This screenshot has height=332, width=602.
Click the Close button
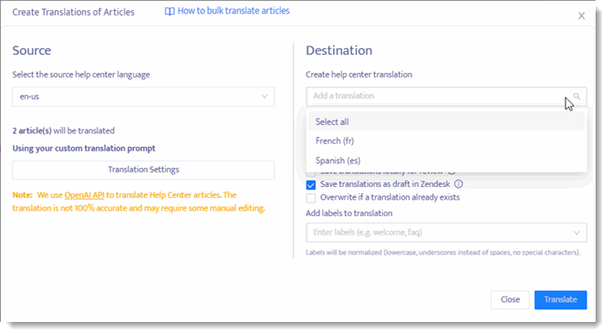point(510,300)
